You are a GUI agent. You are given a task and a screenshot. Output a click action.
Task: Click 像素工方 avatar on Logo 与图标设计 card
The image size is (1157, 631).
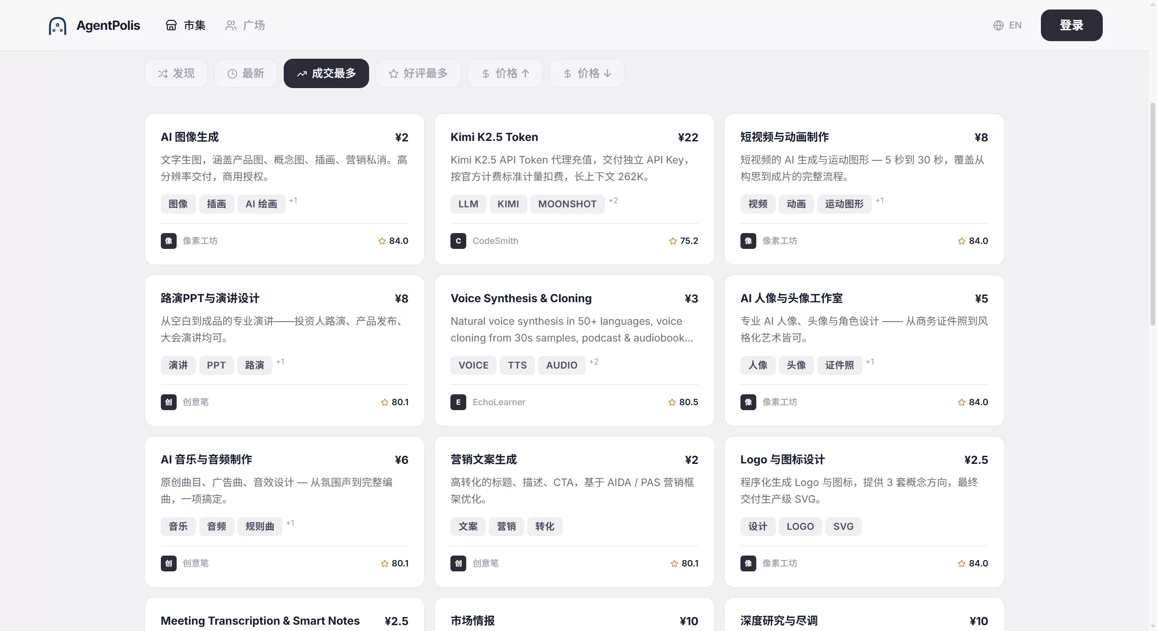(748, 563)
